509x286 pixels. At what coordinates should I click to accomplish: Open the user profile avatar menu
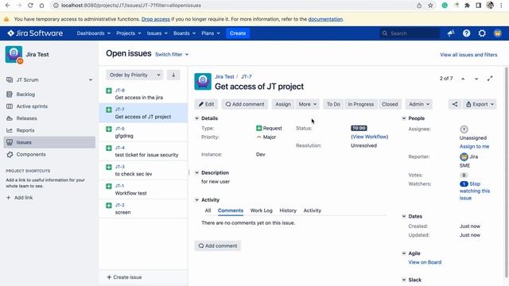coord(497,33)
